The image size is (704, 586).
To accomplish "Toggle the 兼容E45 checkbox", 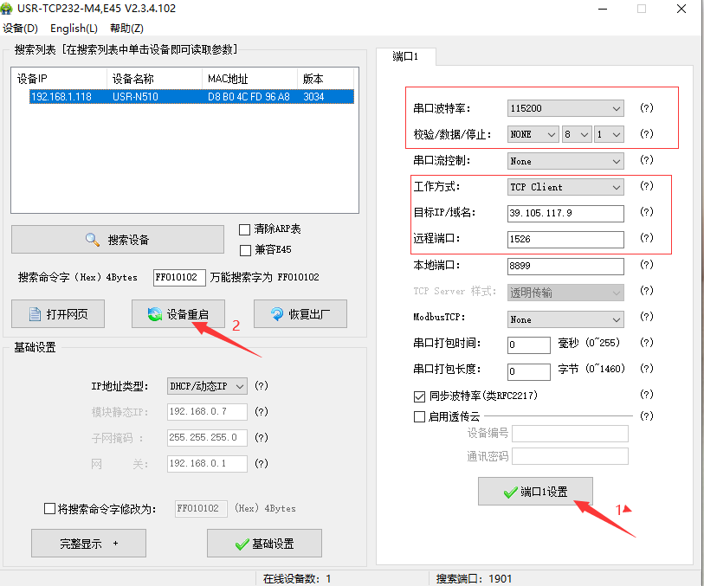I will point(244,249).
